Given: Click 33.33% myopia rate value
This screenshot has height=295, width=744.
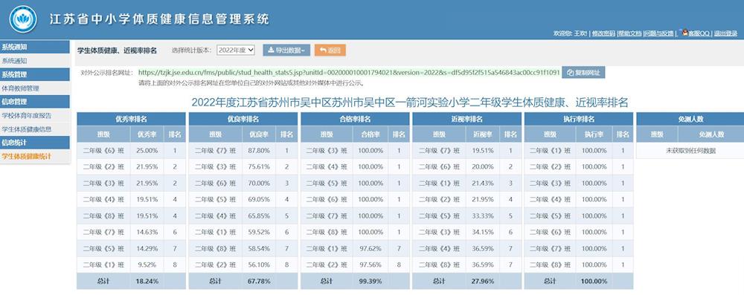Looking at the screenshot, I should [483, 215].
